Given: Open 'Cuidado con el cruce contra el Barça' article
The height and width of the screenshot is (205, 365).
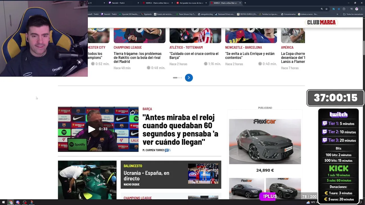Looking at the screenshot, I should click(194, 56).
